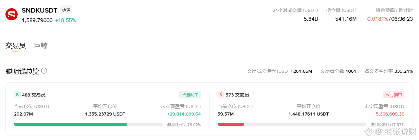Click the green long profit ratio bar
Viewport: 419px width, 140px height.
tap(71, 124)
